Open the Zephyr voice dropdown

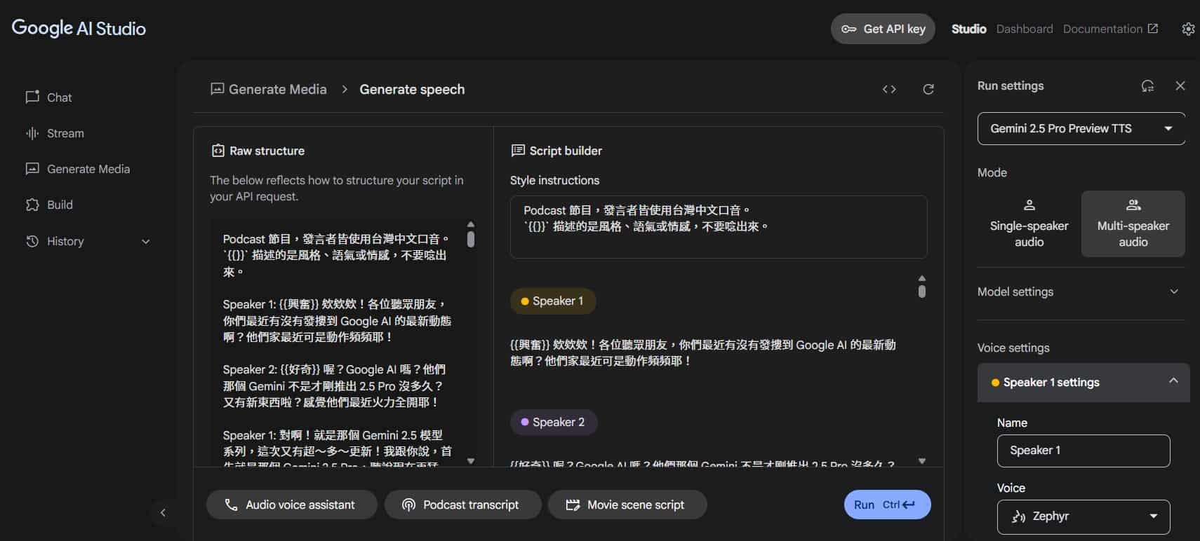point(1084,516)
